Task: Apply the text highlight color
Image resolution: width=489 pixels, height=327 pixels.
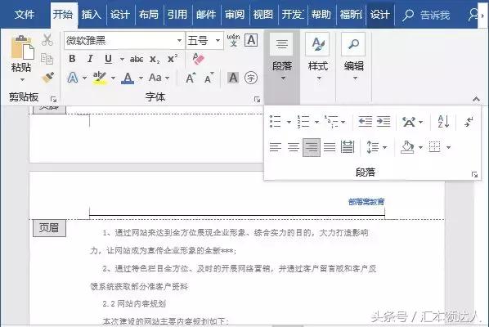Action: coord(100,78)
